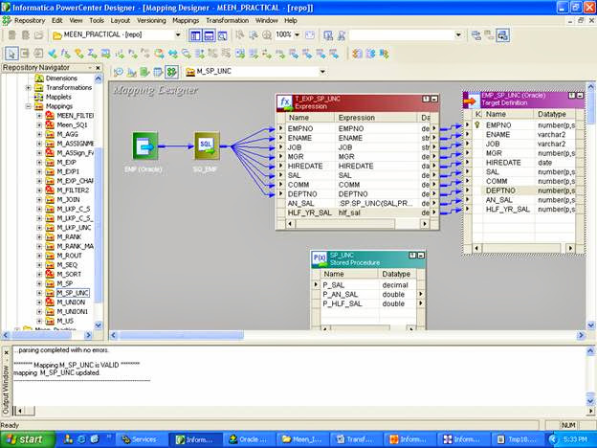Open the Mapplet Designer tool icon
Image resolution: width=597 pixels, height=448 pixels.
tap(158, 72)
